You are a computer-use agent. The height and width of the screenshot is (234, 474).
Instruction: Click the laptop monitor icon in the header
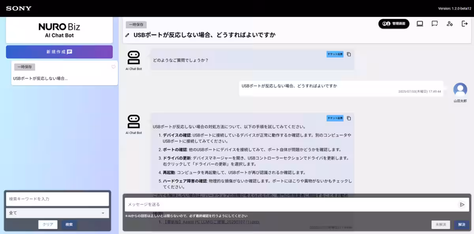[419, 24]
